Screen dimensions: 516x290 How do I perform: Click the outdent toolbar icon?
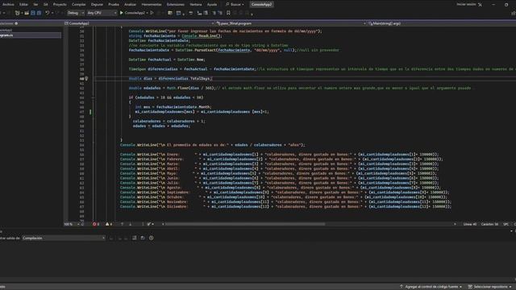pos(206,13)
